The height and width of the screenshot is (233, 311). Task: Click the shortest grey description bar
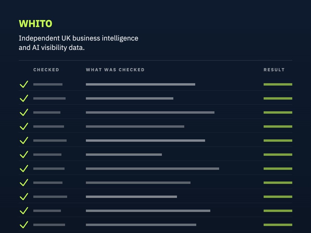[x=124, y=154]
